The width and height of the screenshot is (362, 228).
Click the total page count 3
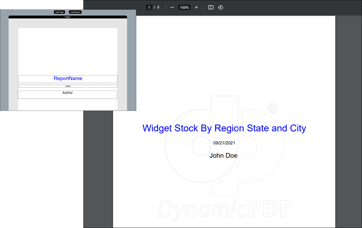pos(158,8)
